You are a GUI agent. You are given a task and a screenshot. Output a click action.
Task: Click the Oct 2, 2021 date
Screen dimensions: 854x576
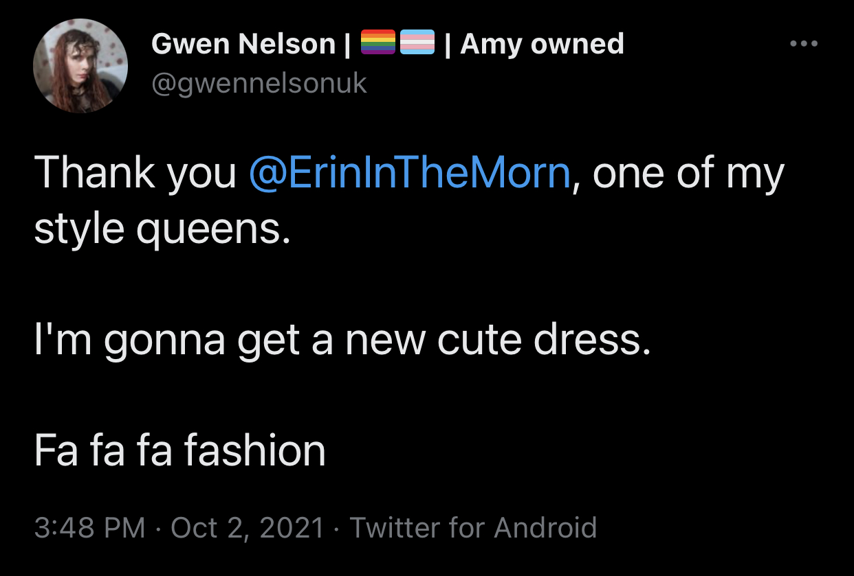pyautogui.click(x=247, y=528)
